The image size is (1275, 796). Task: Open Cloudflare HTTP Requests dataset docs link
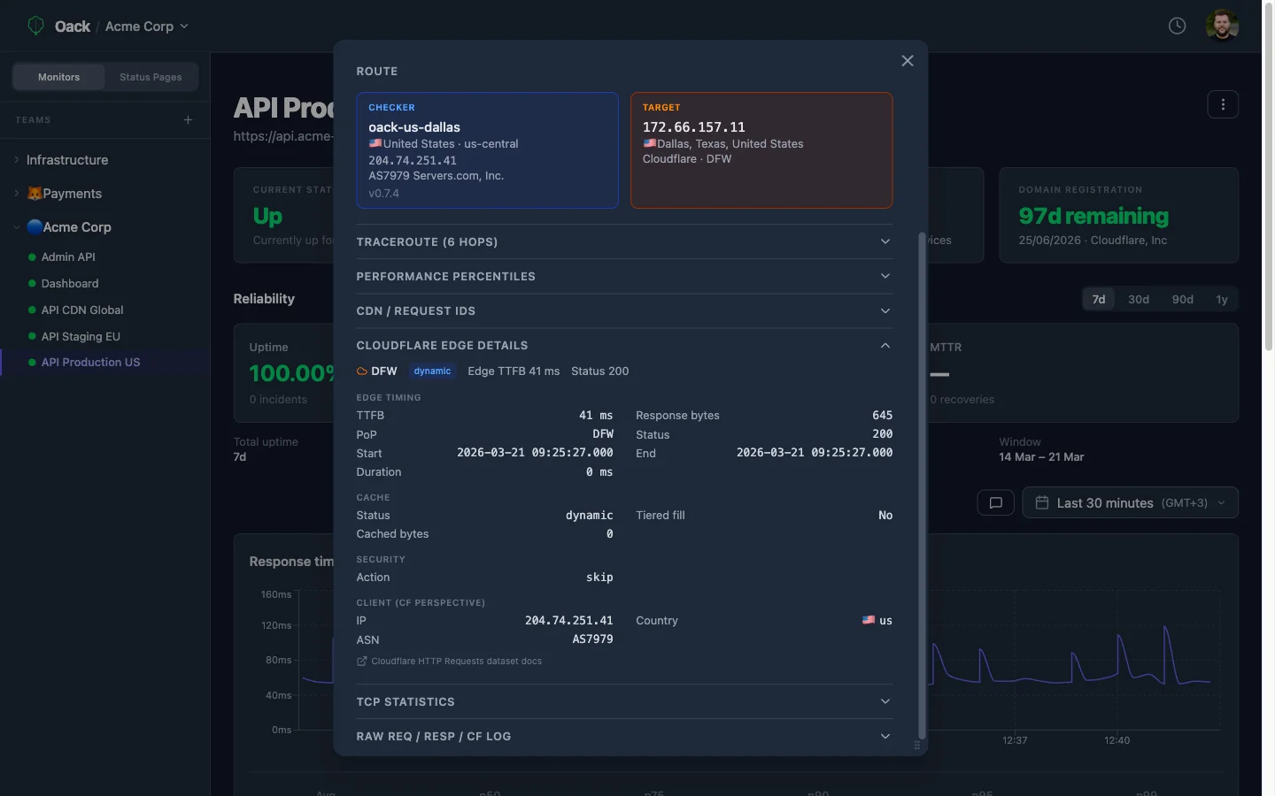tap(455, 662)
